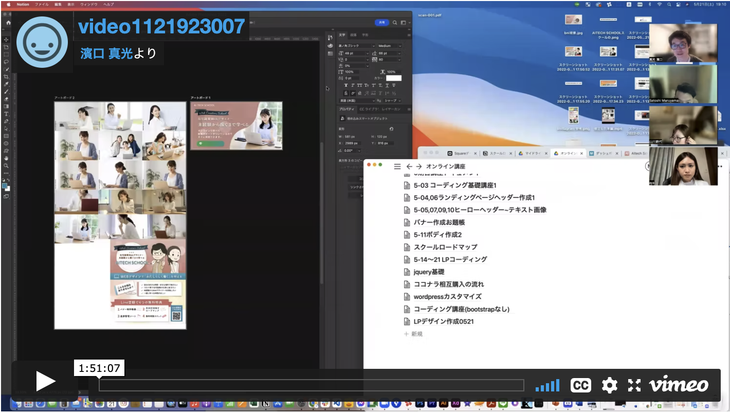
Task: Open the 48 pt font size dropdown
Action: pyautogui.click(x=356, y=53)
